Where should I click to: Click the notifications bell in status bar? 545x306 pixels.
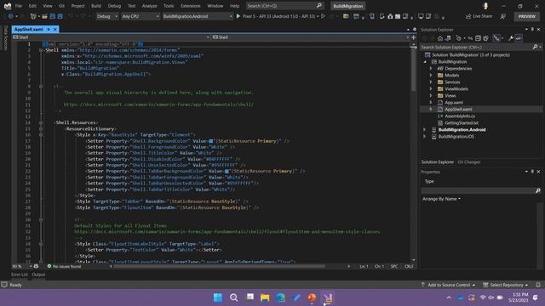(x=538, y=285)
